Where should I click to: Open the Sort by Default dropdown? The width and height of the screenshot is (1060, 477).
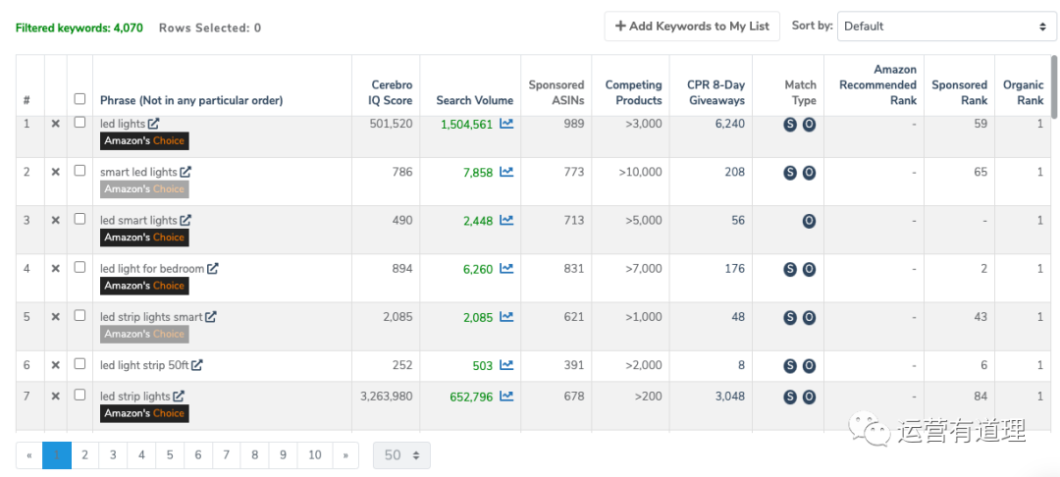947,26
